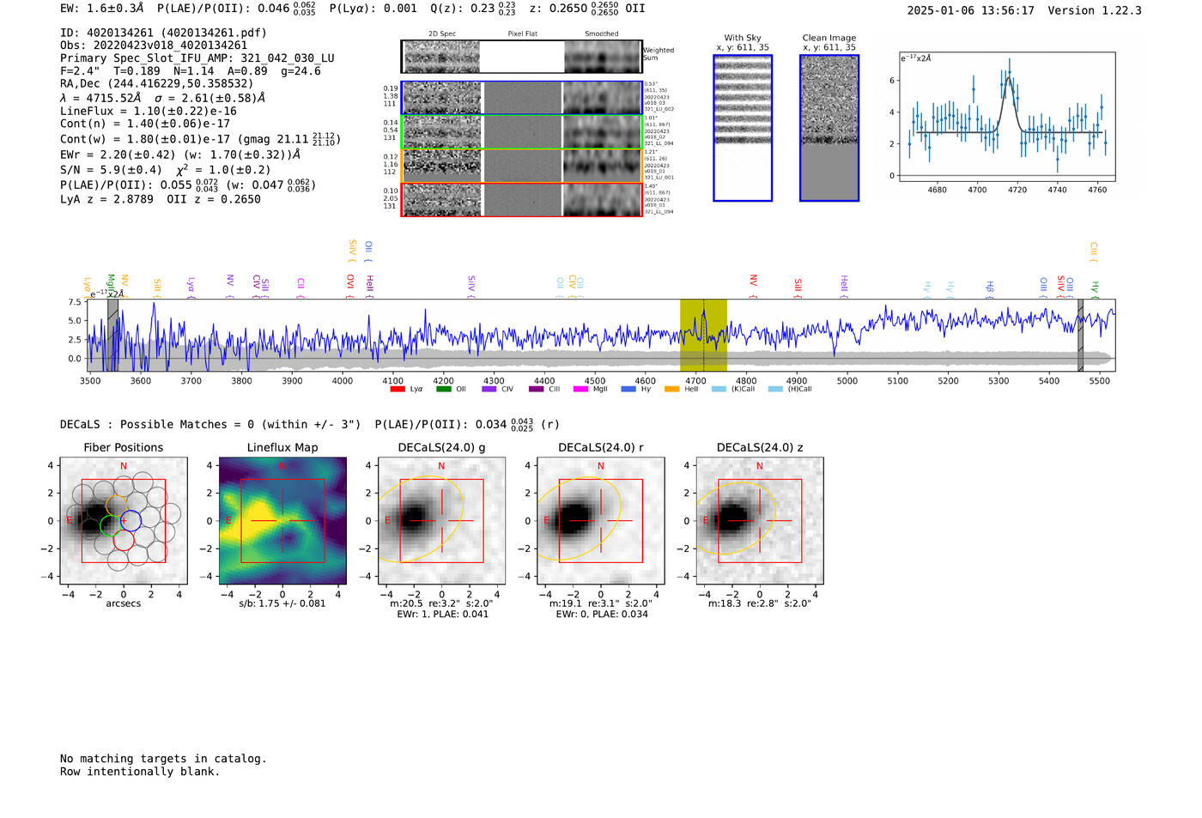Click the OII green legend swatch
The image size is (1202, 818).
tap(443, 390)
